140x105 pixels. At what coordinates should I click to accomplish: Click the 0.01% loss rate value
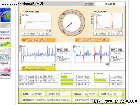pyautogui.click(x=63, y=60)
